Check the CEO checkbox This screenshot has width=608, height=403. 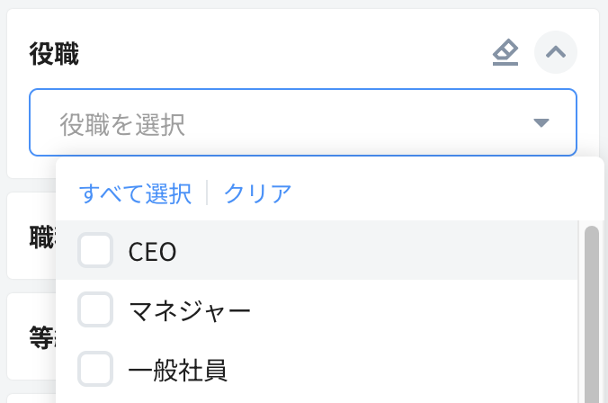coord(95,250)
